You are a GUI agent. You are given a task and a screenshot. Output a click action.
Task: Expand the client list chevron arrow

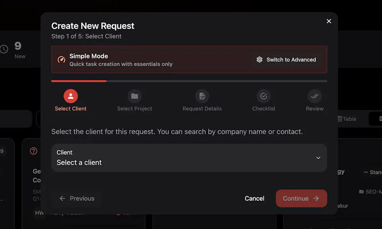coord(318,158)
